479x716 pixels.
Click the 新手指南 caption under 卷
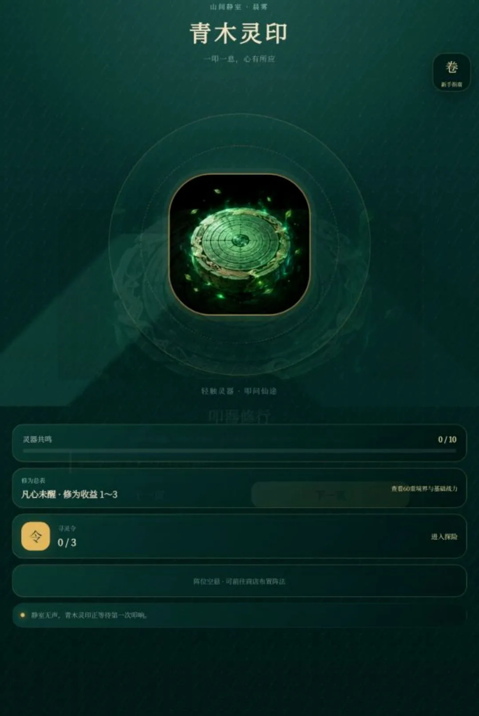pyautogui.click(x=452, y=84)
